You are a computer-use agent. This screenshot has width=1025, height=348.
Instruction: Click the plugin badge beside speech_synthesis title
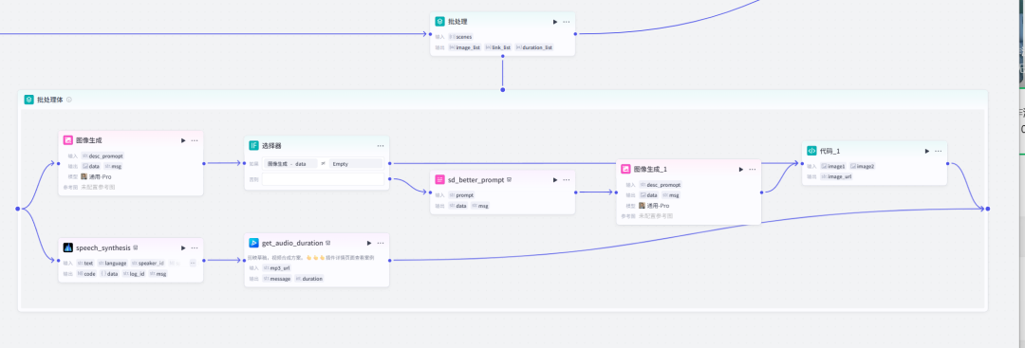(x=136, y=247)
